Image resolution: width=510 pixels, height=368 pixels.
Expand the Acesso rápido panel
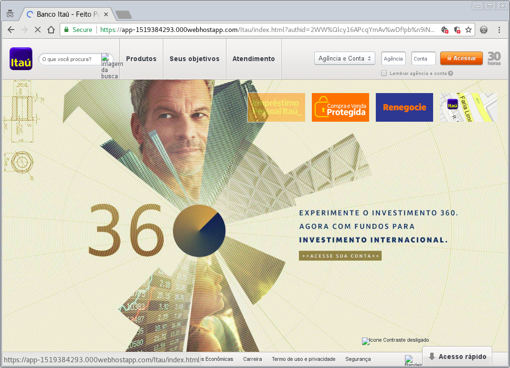coord(457,357)
